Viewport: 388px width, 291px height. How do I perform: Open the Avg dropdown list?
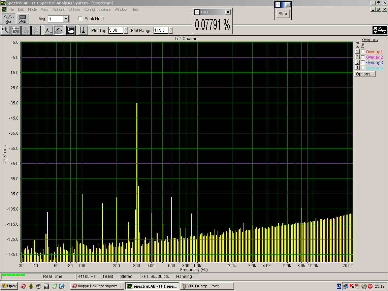(66, 19)
